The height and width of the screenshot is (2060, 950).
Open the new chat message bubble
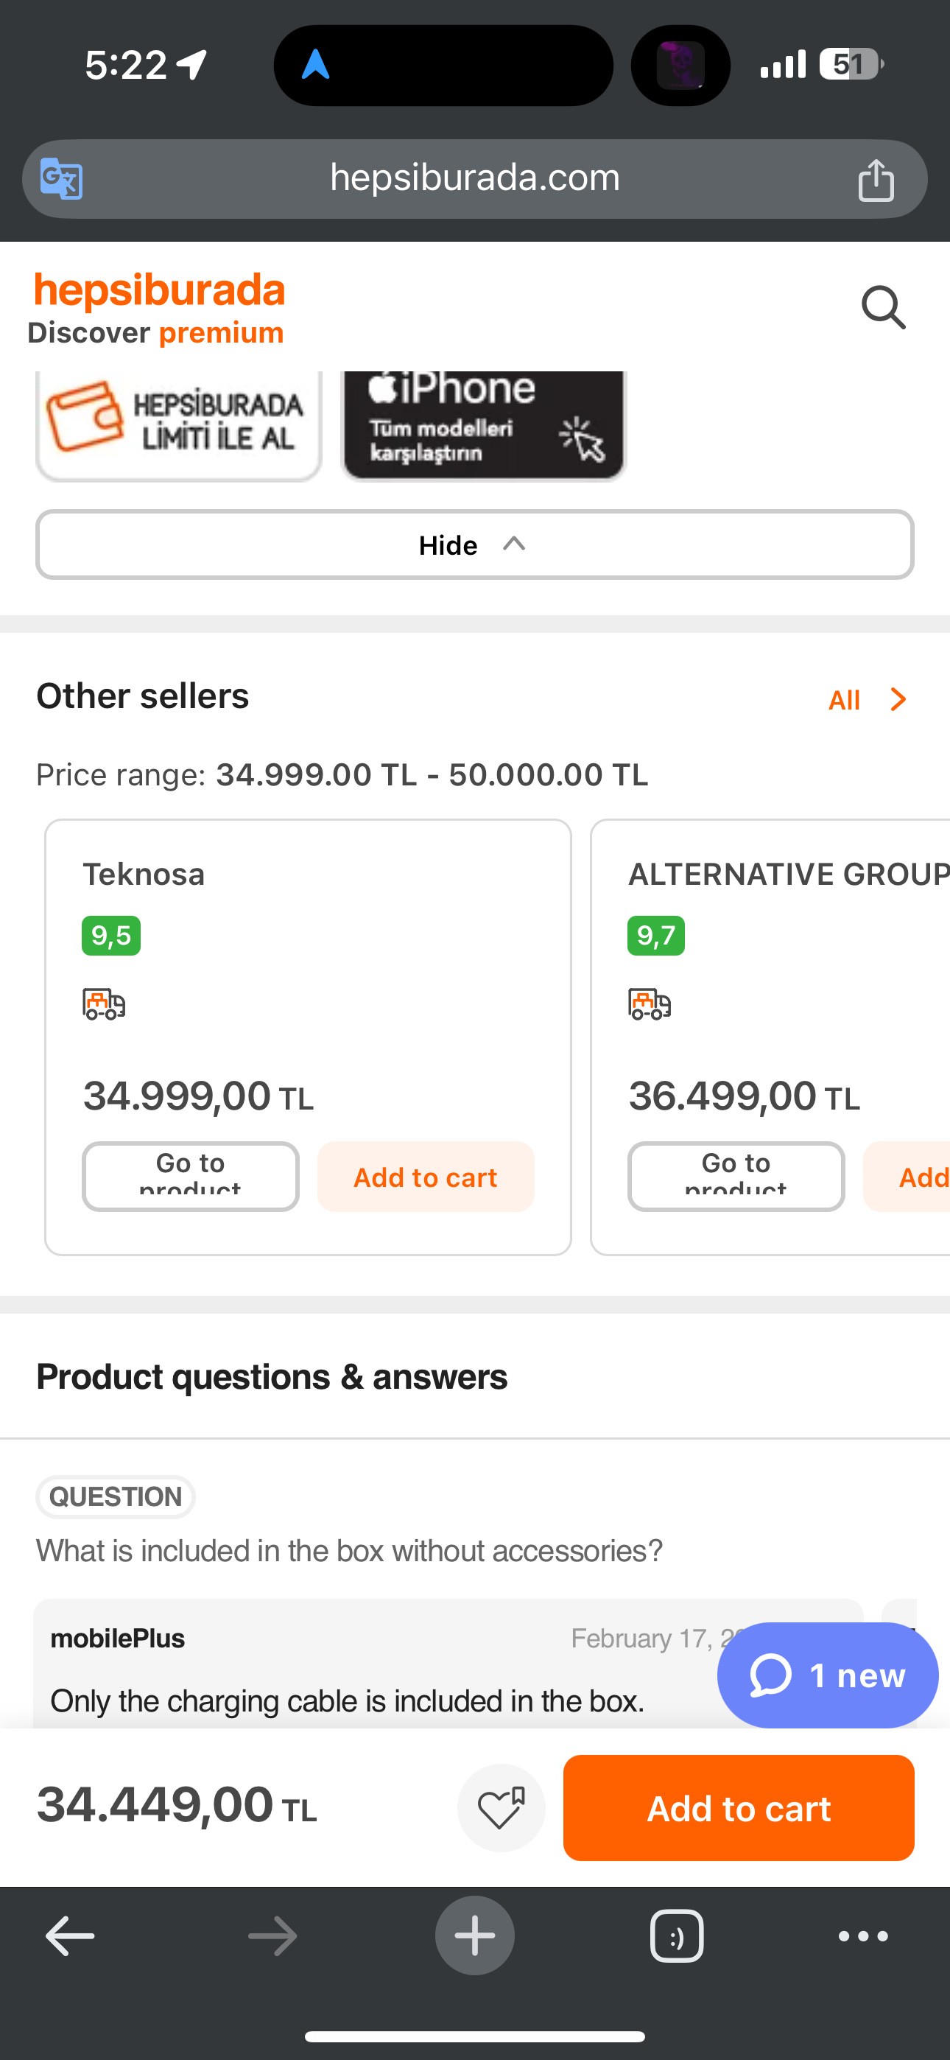(828, 1675)
